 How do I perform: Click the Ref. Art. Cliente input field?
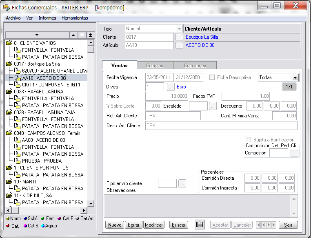tap(173, 116)
